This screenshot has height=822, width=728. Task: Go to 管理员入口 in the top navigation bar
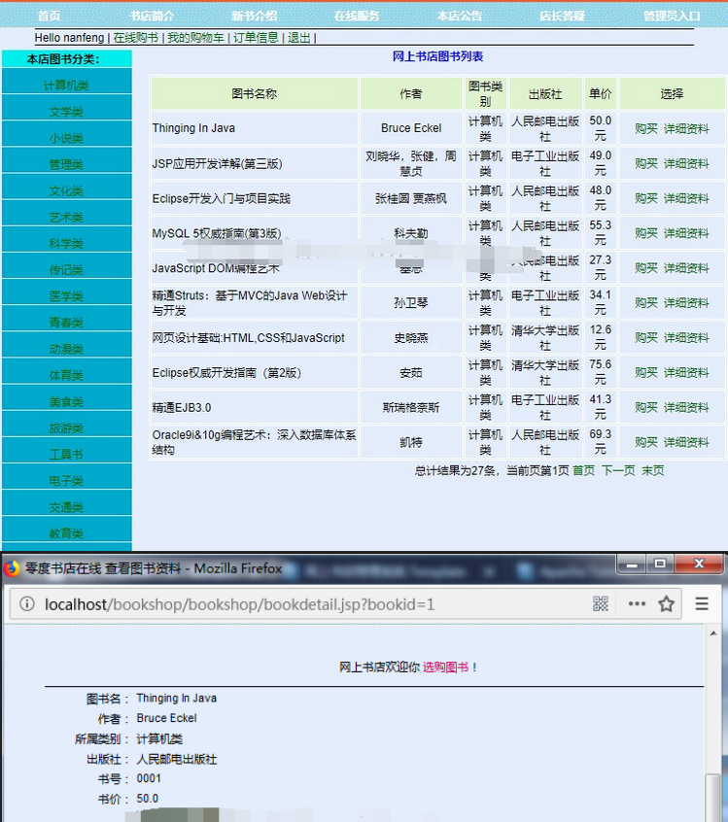[x=672, y=16]
